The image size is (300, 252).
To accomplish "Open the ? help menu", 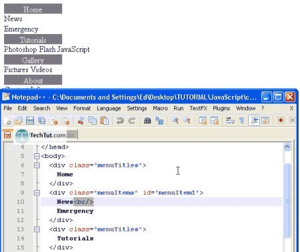I will click(x=263, y=108).
